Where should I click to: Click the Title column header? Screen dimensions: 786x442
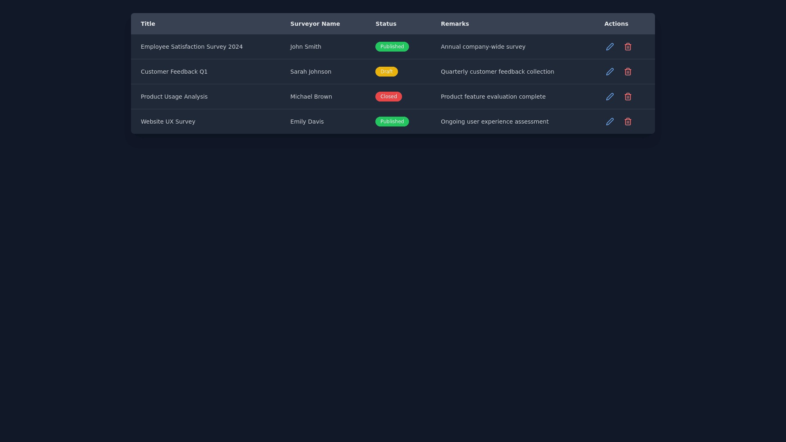(148, 24)
